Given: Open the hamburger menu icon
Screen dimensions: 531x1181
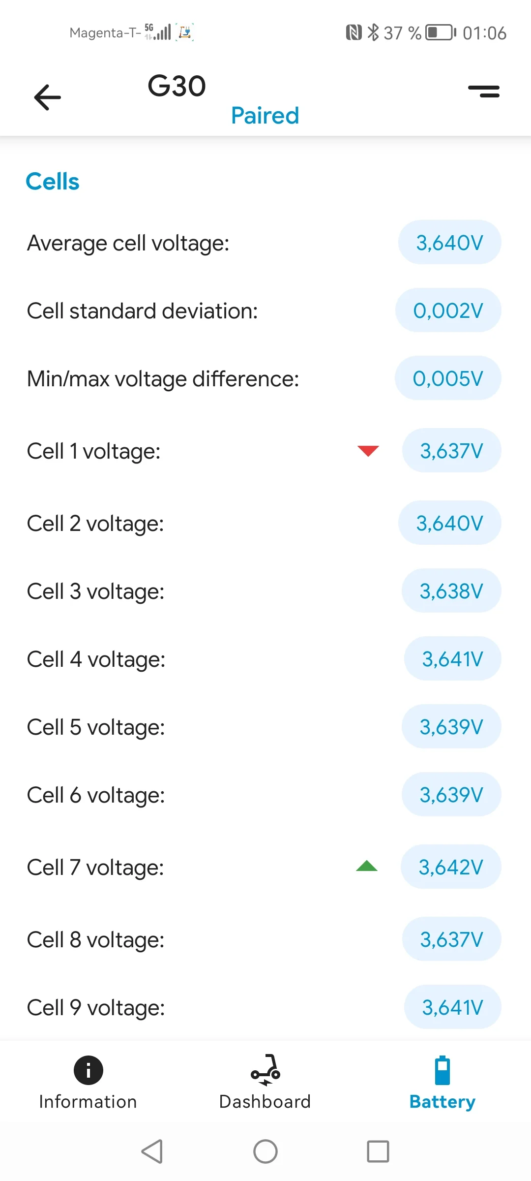Looking at the screenshot, I should point(484,92).
